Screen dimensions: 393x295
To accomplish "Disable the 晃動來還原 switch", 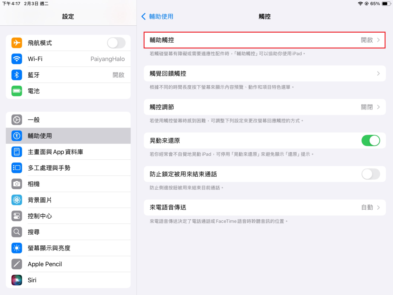I will (x=370, y=141).
